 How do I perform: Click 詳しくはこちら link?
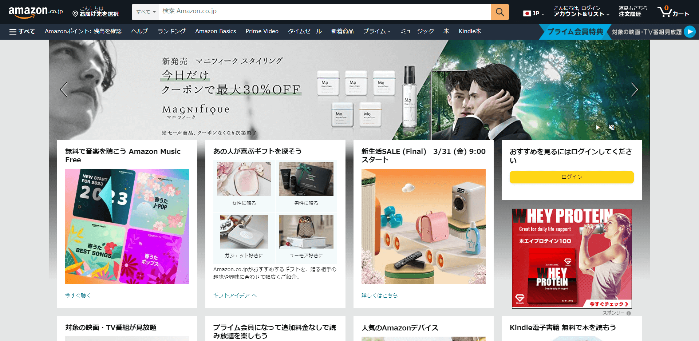point(380,296)
